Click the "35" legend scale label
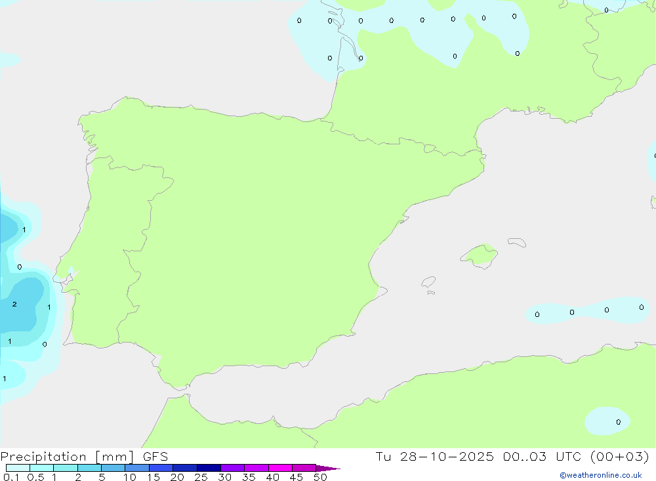656x481 pixels. (x=249, y=477)
